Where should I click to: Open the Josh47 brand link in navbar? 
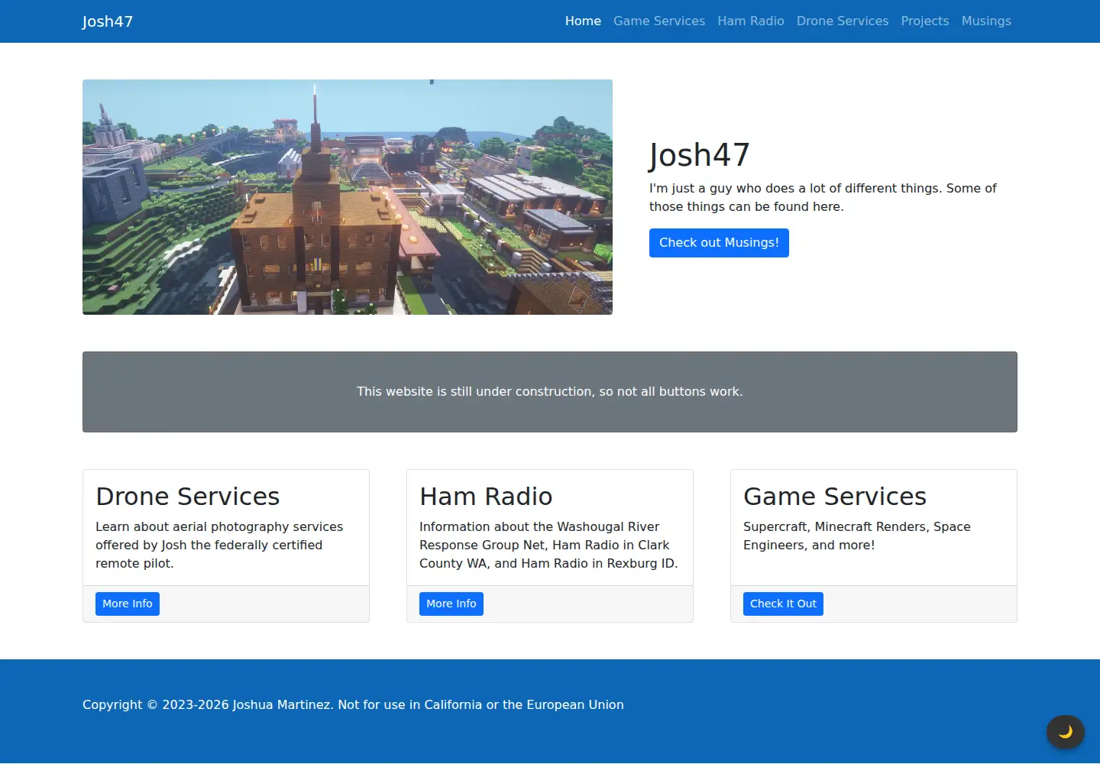(x=108, y=21)
